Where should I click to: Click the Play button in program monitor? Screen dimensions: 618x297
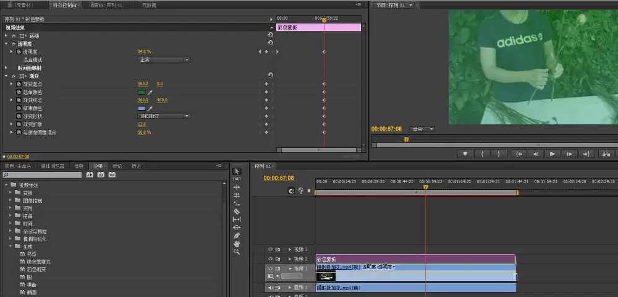coord(552,154)
